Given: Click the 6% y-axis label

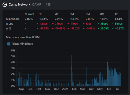Looking at the screenshot, I should [x=13, y=51].
